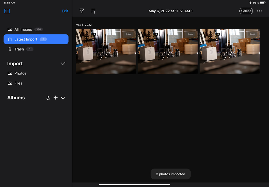Toggle the sidebar panel icon
Image resolution: width=269 pixels, height=187 pixels.
point(7,11)
